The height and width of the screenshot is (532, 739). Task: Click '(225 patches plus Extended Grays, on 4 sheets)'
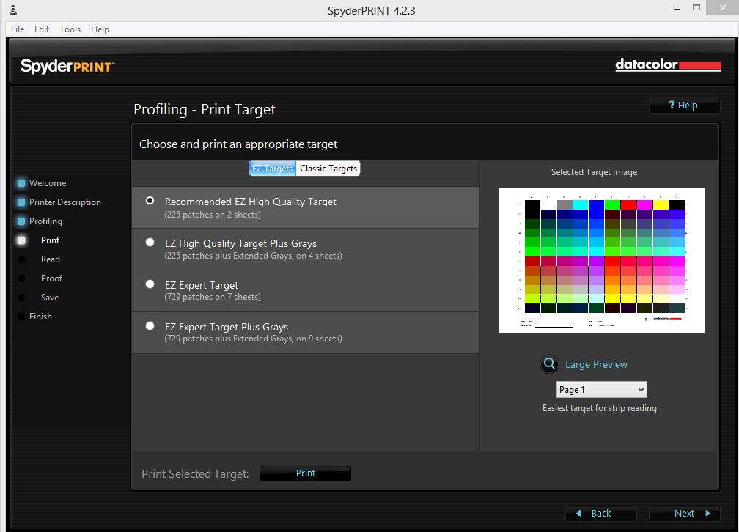[x=253, y=256]
